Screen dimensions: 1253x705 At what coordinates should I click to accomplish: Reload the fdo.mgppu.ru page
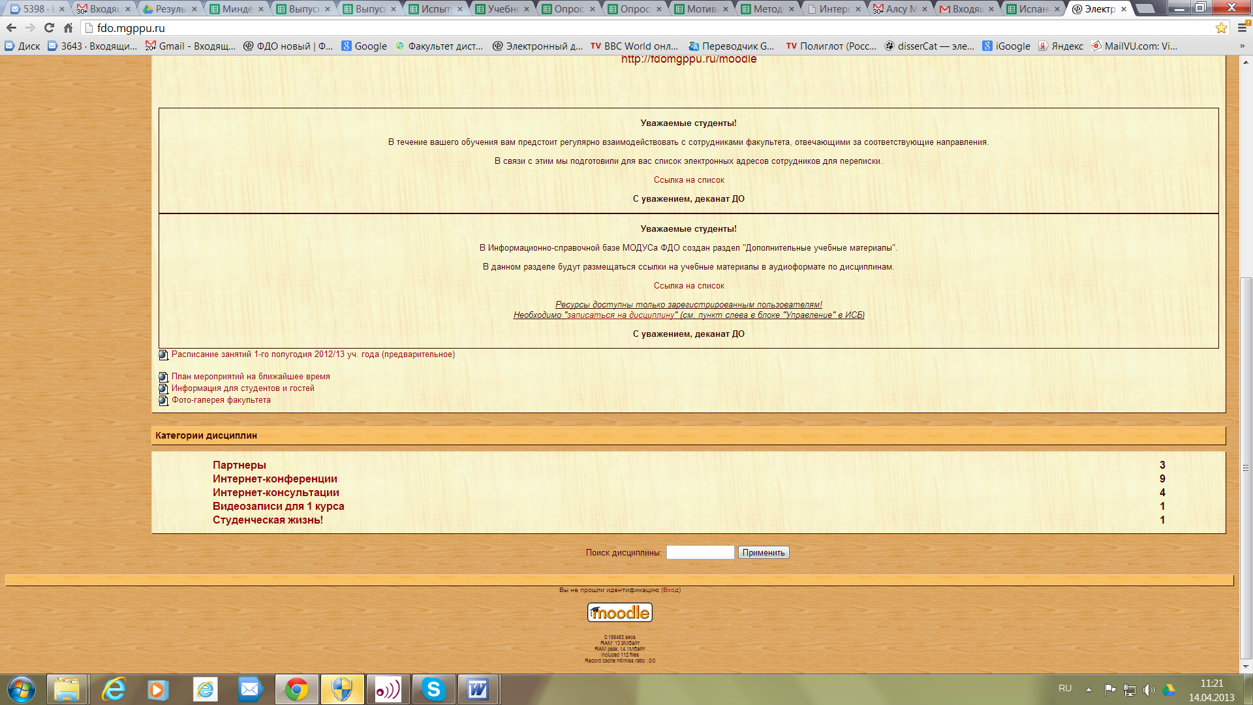click(49, 28)
